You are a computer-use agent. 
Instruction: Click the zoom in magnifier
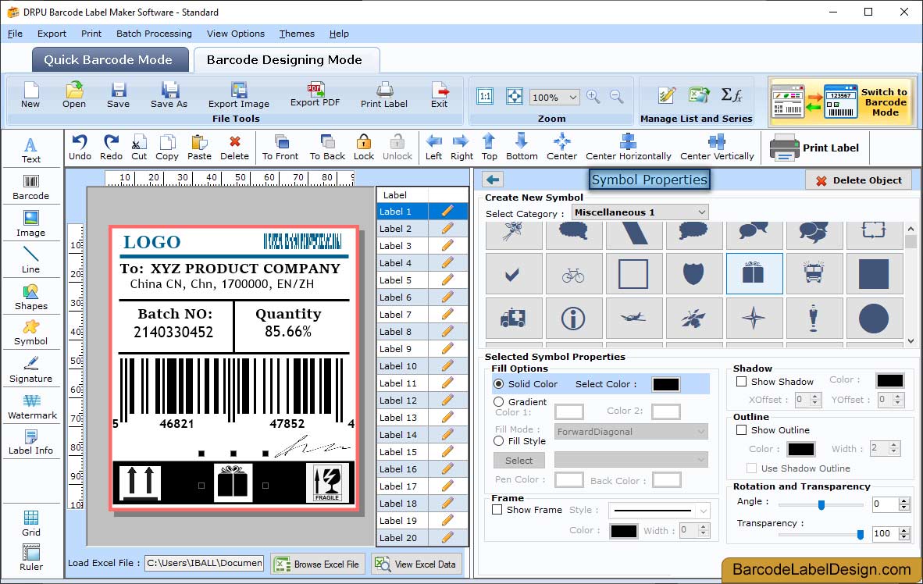[x=593, y=97]
